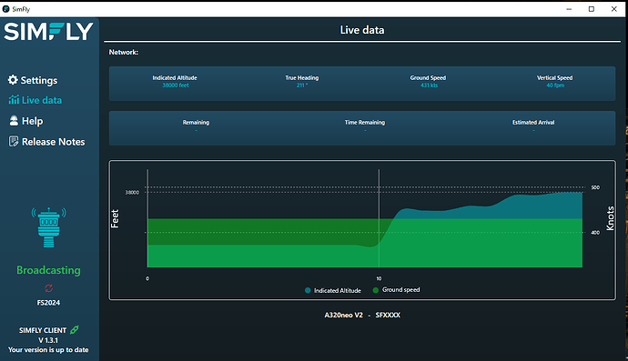Toggle Ground speed legend series
Viewport: 628px width, 361px height.
396,290
